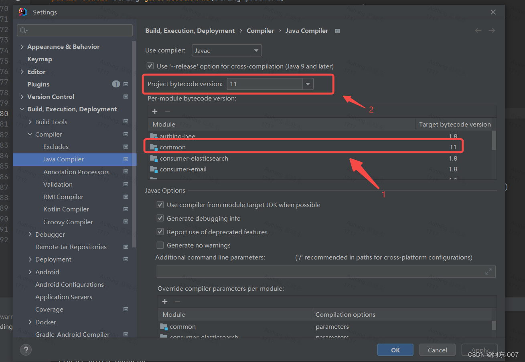Click the project icon beside Plugins
The width and height of the screenshot is (525, 362).
pos(126,84)
